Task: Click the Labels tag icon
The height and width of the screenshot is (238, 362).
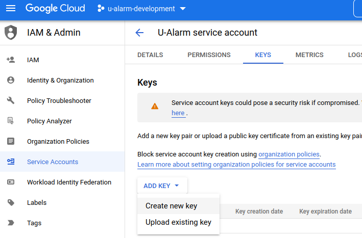Action: [x=11, y=202]
